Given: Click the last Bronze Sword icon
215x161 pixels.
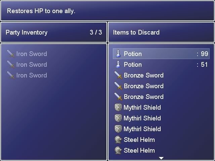Looking at the screenshot, I should click(118, 97).
